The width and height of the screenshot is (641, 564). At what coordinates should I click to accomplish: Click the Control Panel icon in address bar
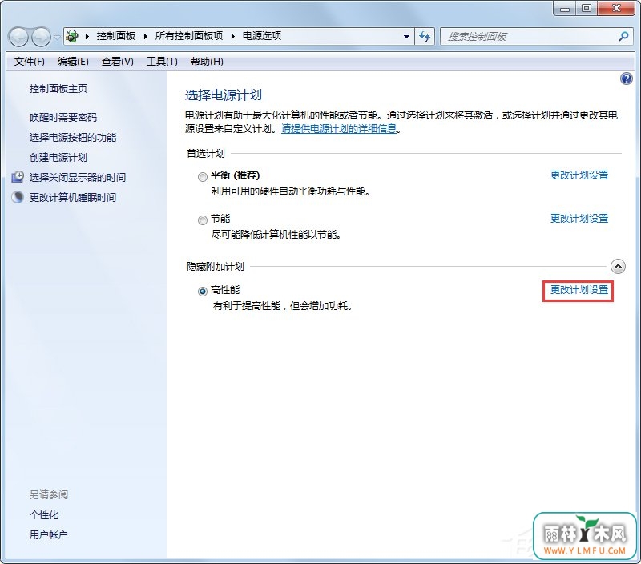click(72, 36)
